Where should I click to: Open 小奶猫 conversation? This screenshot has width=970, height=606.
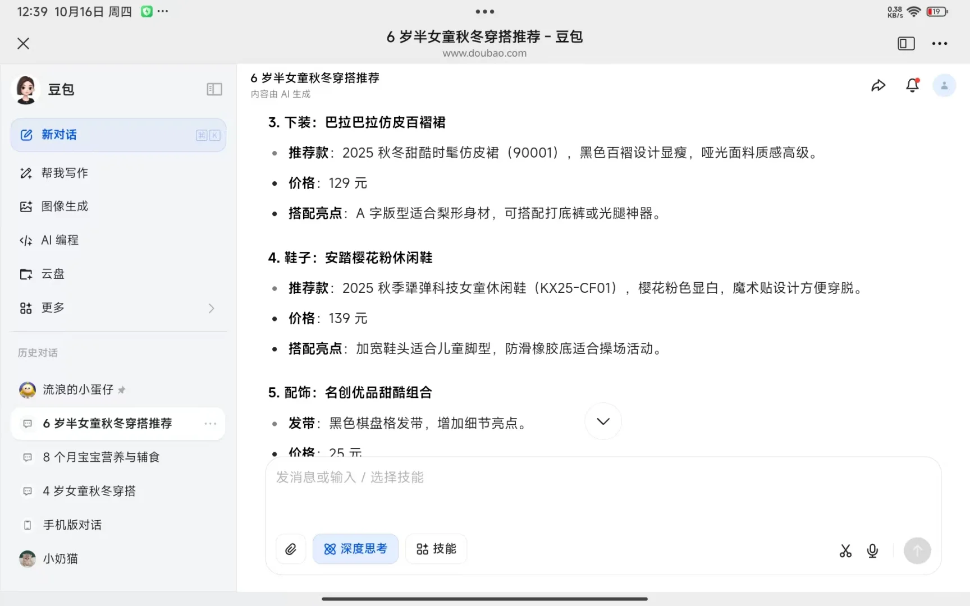click(118, 558)
